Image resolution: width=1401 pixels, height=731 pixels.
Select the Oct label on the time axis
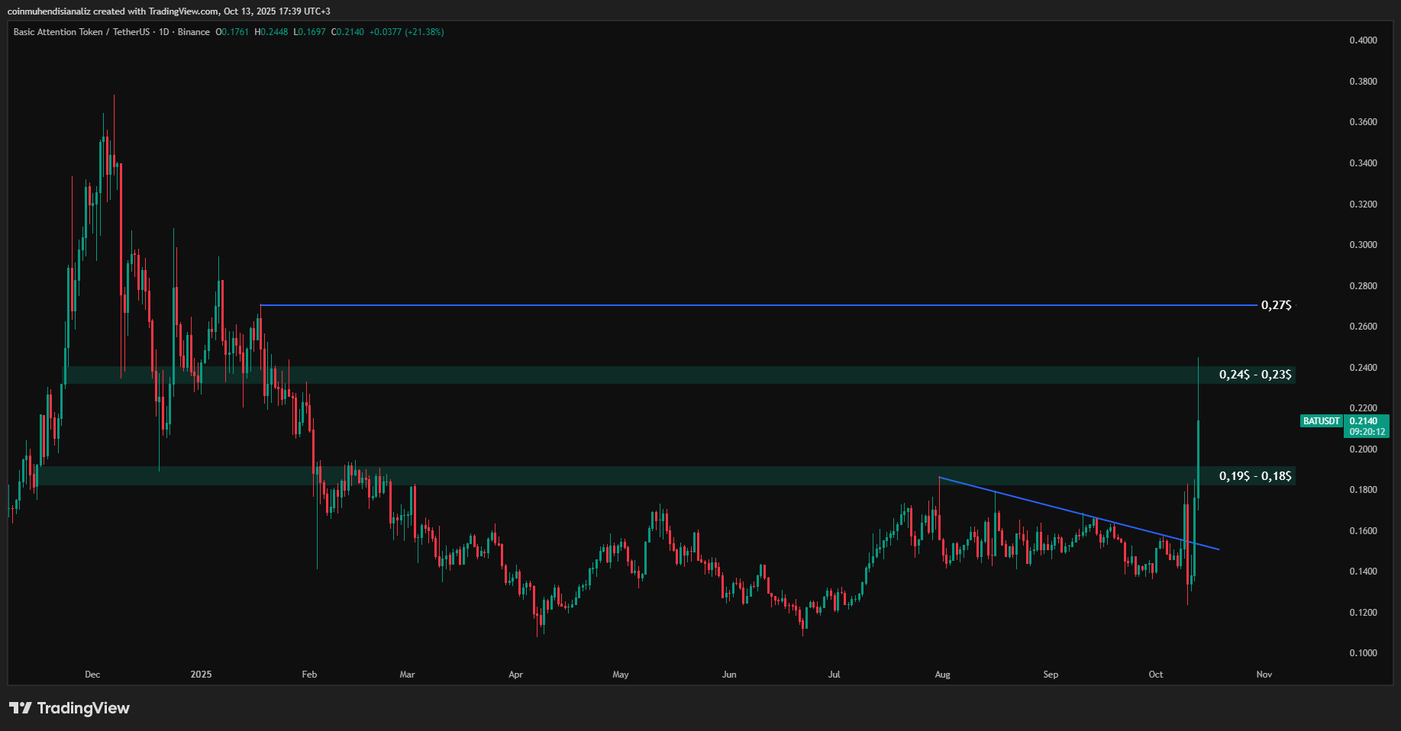point(1155,675)
